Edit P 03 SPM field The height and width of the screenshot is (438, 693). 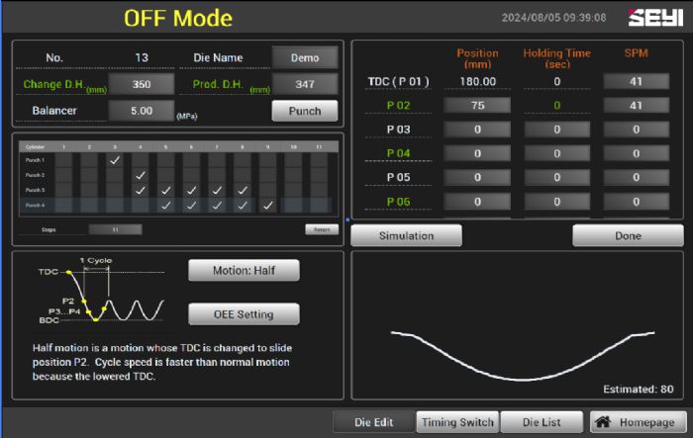click(636, 130)
